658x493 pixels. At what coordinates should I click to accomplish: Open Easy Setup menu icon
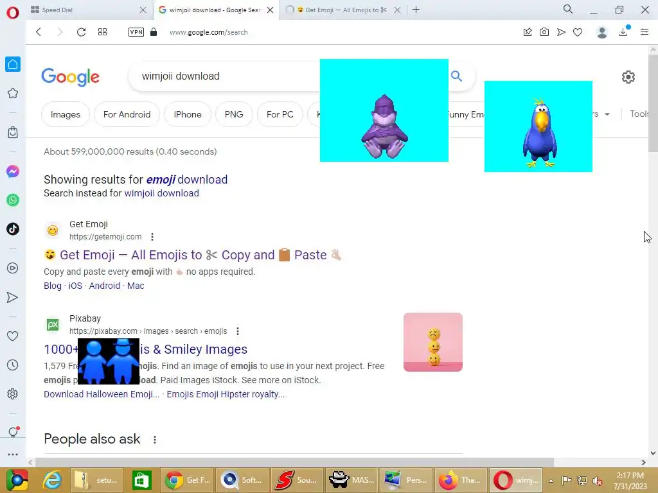(645, 32)
